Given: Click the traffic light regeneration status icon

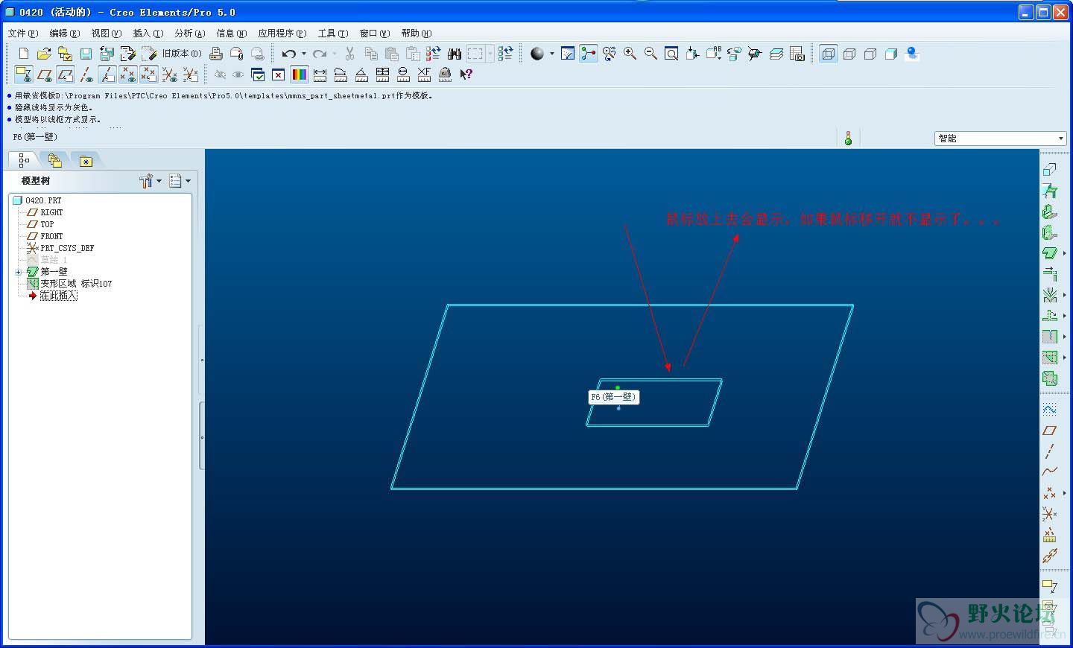Looking at the screenshot, I should point(848,139).
